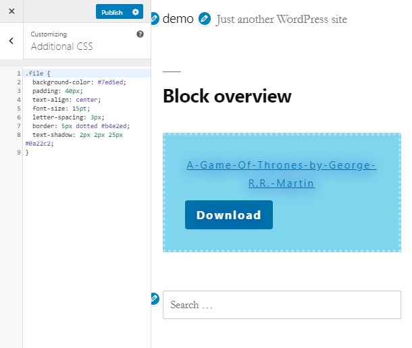This screenshot has width=412, height=348.
Task: Click the closing brace on line 9
Action: (27, 152)
